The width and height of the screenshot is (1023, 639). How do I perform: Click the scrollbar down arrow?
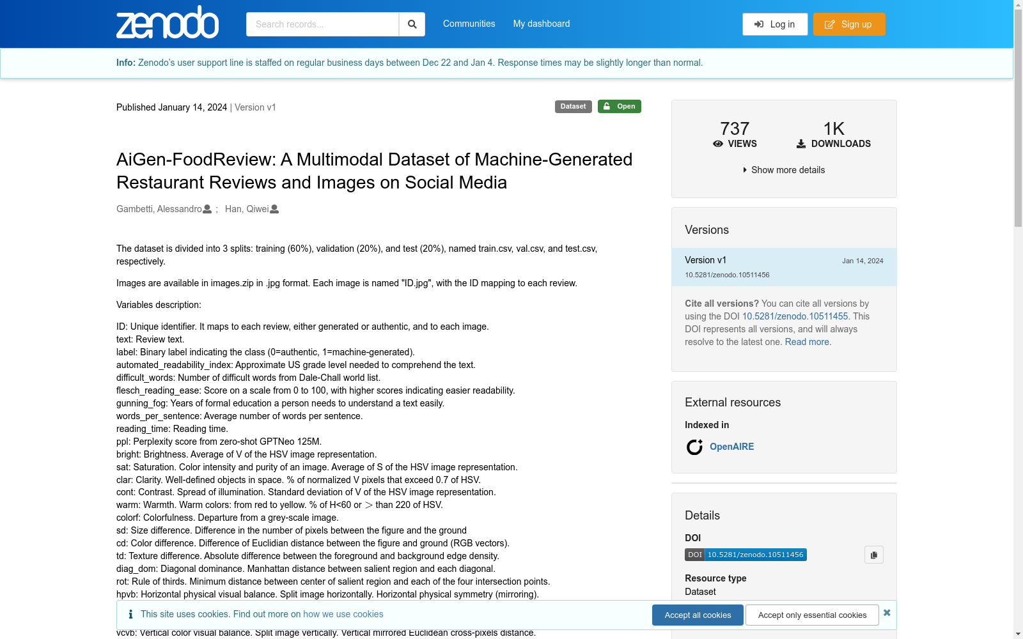[1018, 634]
